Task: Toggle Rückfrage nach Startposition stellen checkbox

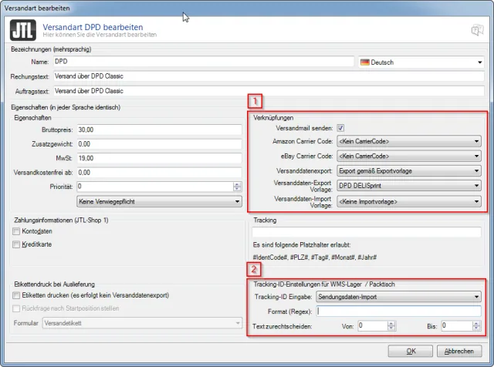Action: click(x=16, y=308)
